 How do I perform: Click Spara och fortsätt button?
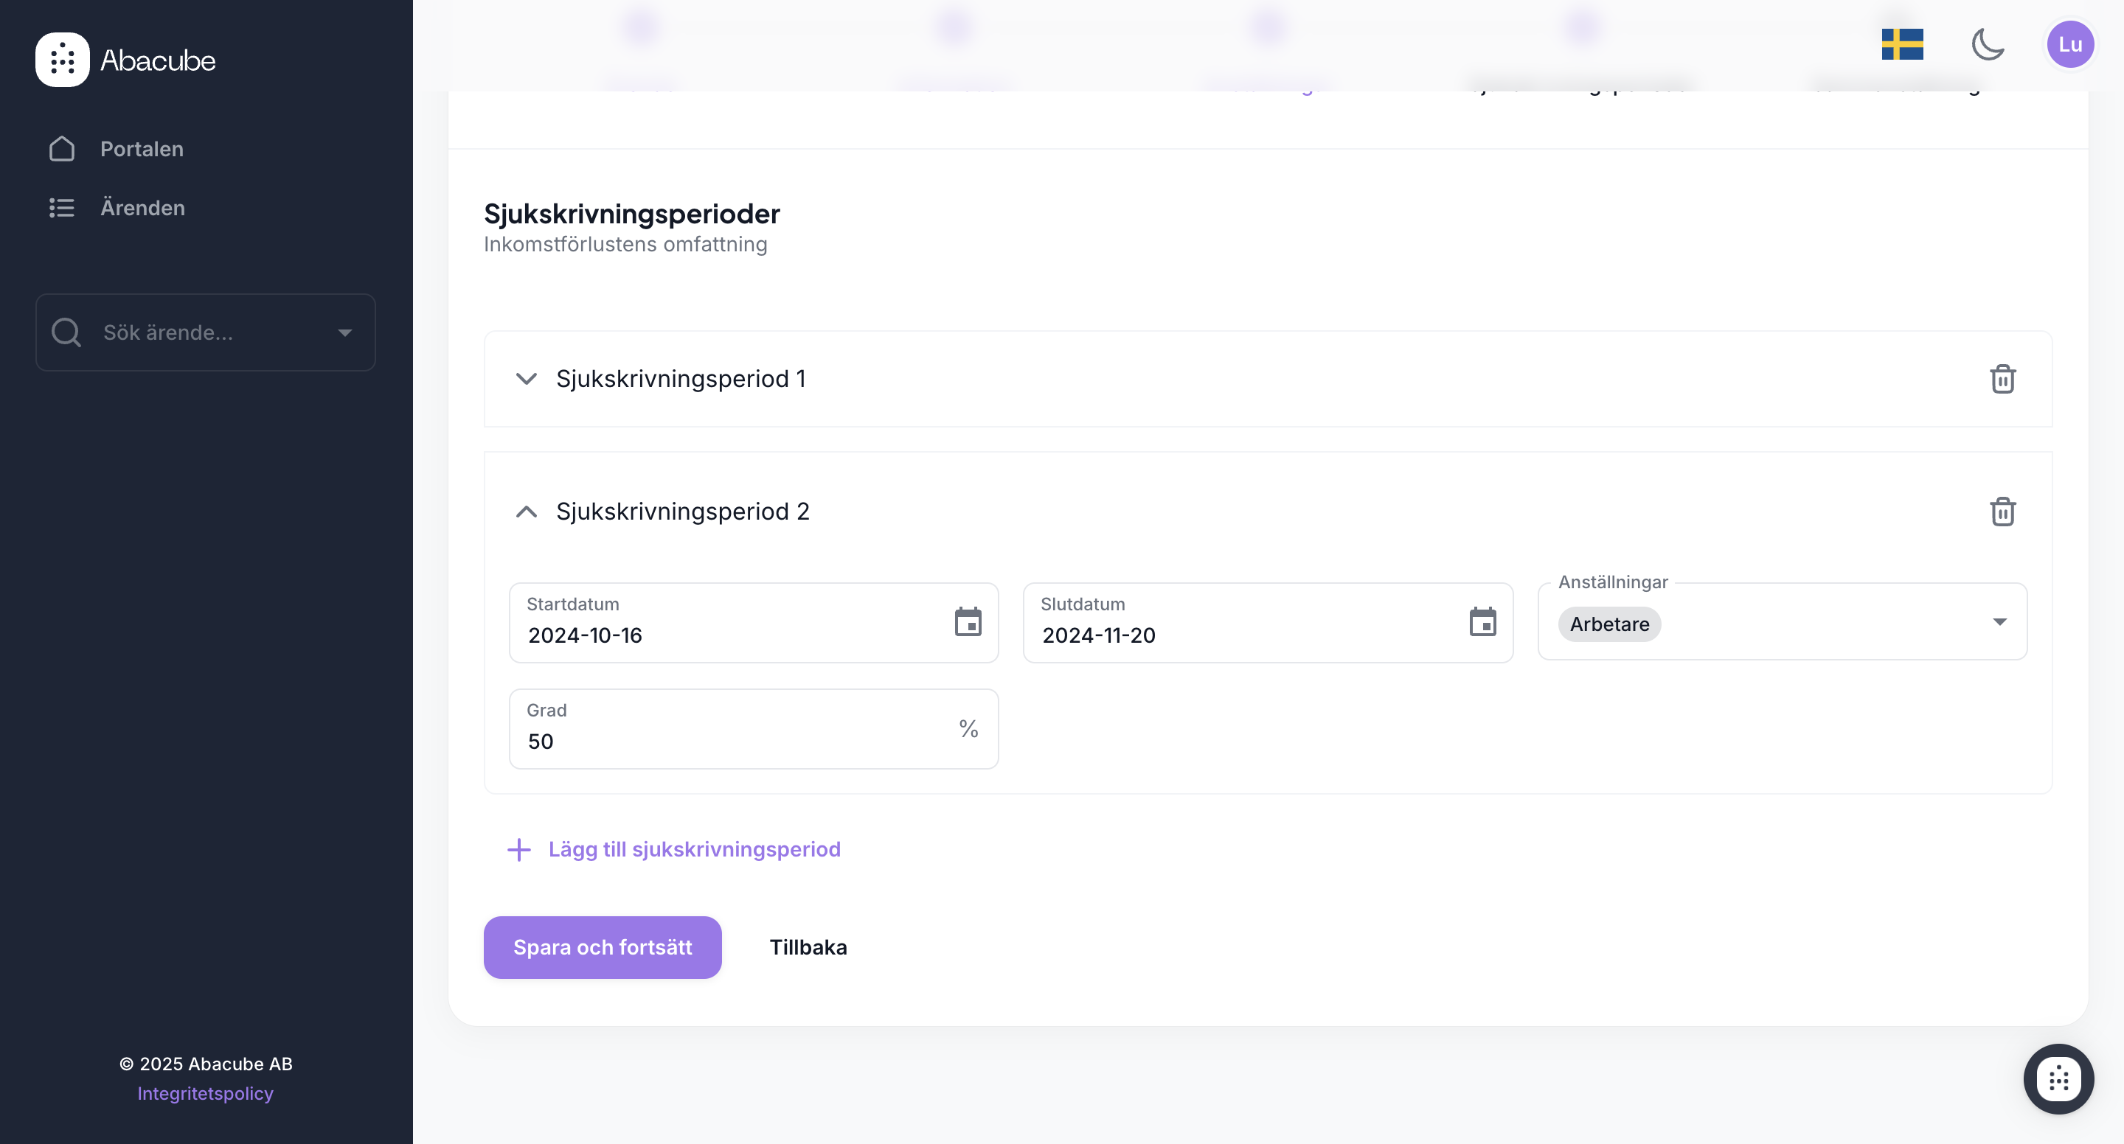click(x=602, y=947)
